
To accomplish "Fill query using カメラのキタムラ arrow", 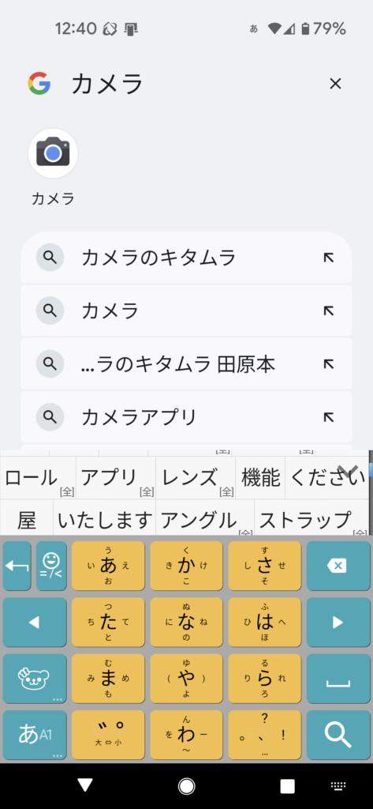I will point(329,258).
